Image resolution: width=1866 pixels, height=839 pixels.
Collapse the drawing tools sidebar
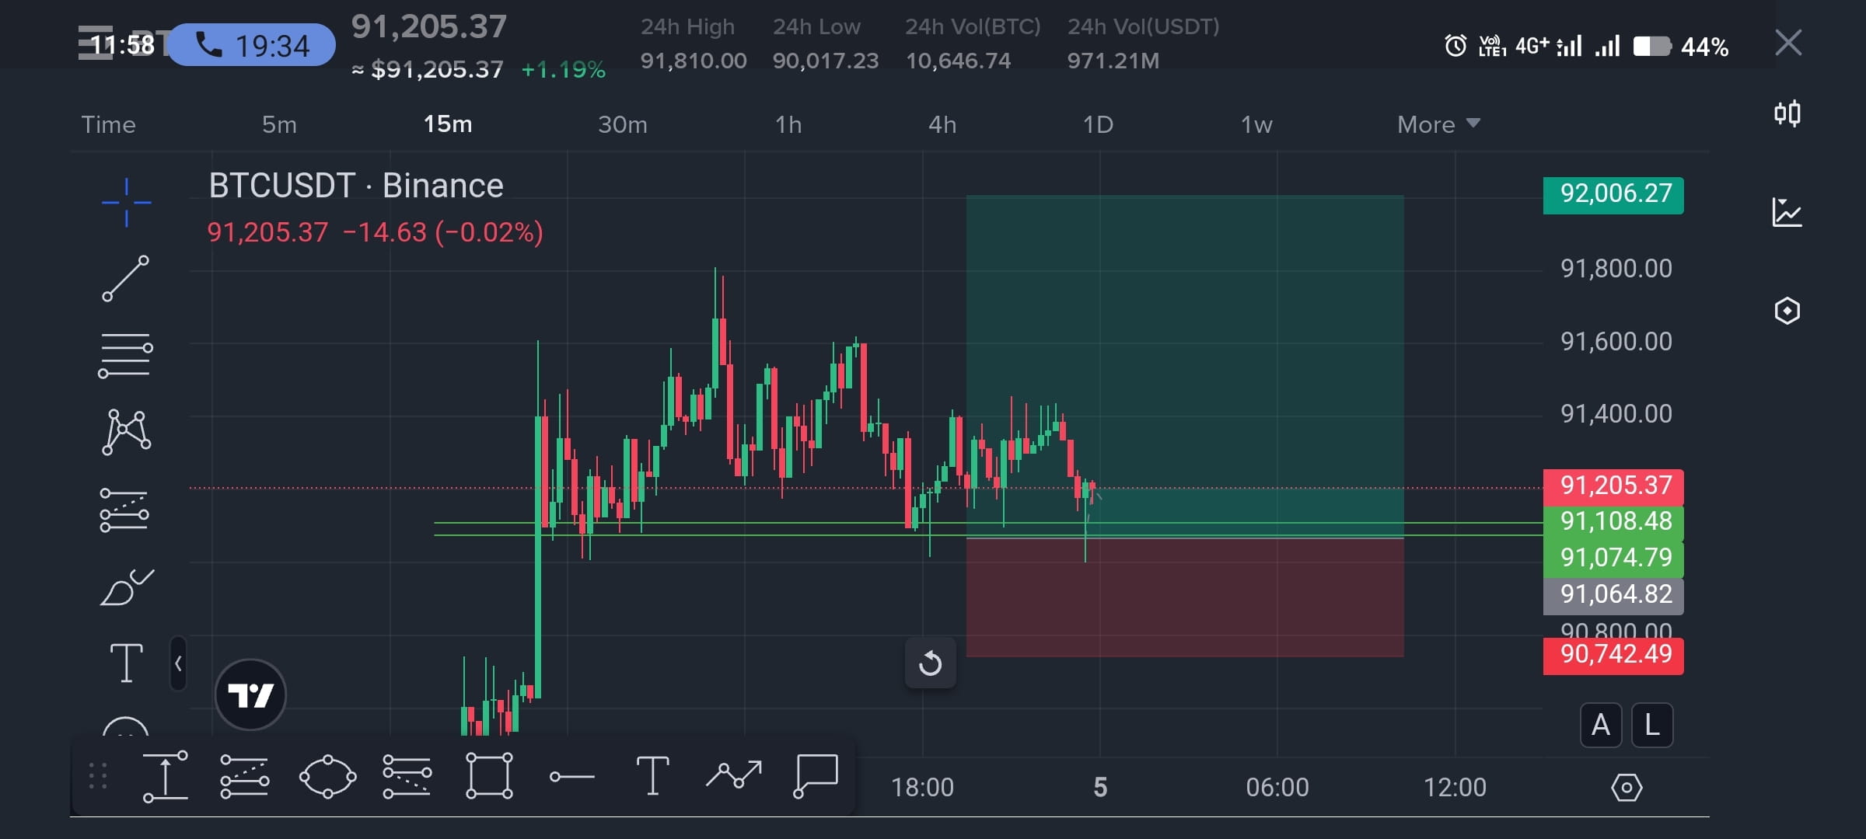177,663
